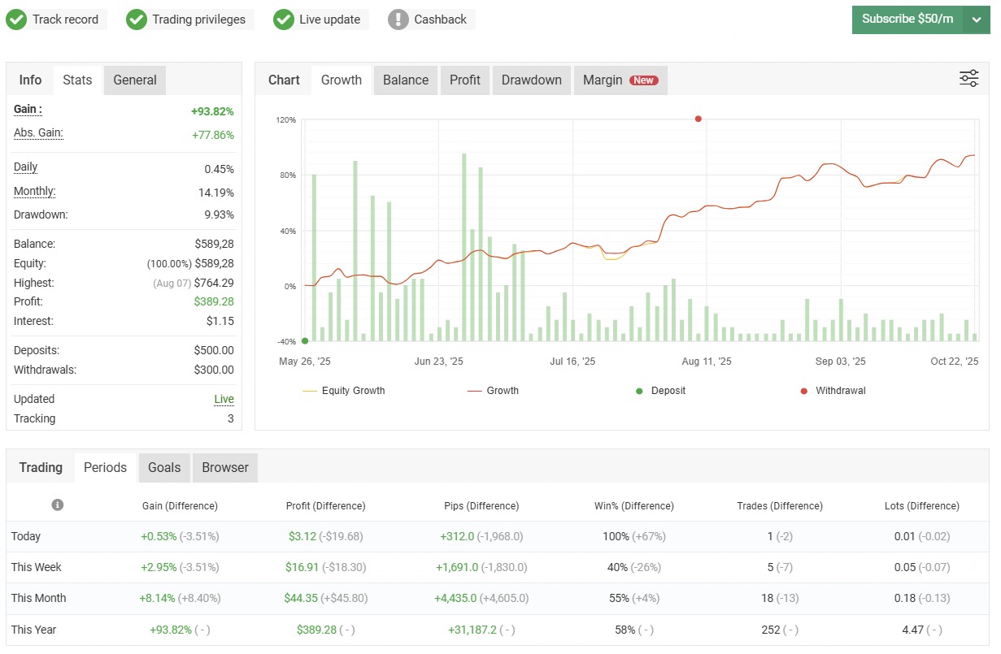Click Subscribe $50/m button
The height and width of the screenshot is (654, 1001).
(907, 19)
